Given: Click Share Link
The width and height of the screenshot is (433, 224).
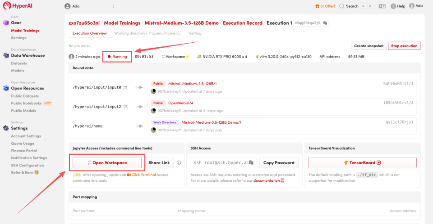Looking at the screenshot, I should click(159, 162).
